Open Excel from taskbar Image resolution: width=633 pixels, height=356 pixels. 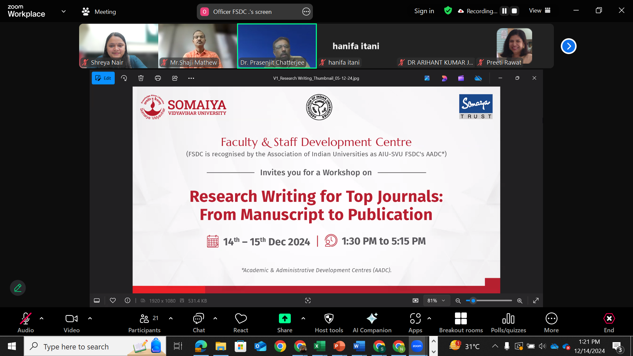pos(319,346)
